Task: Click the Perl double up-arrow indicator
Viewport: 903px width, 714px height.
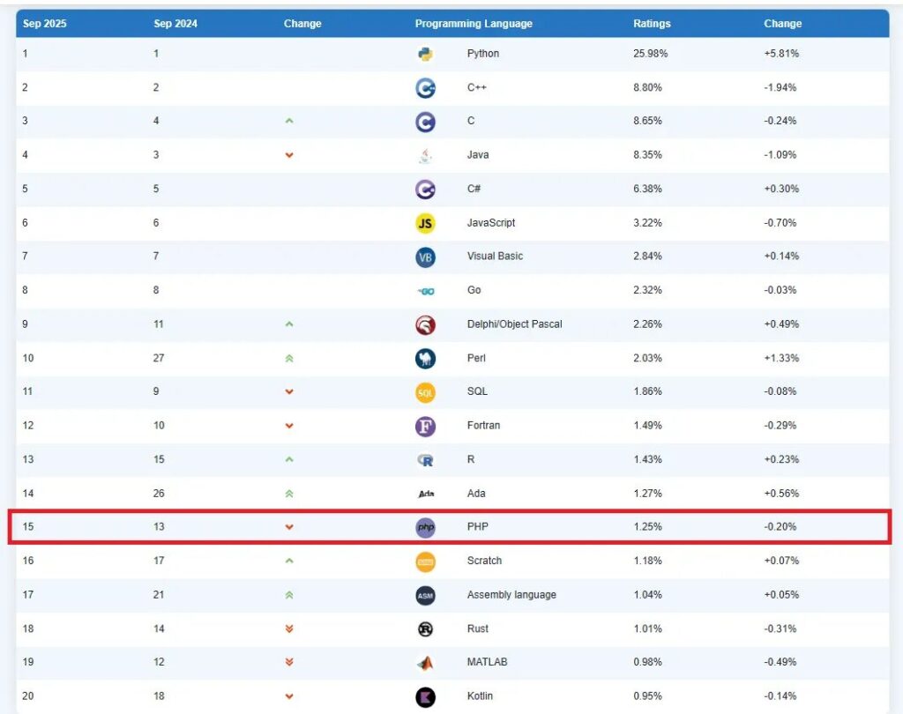Action: tap(289, 359)
